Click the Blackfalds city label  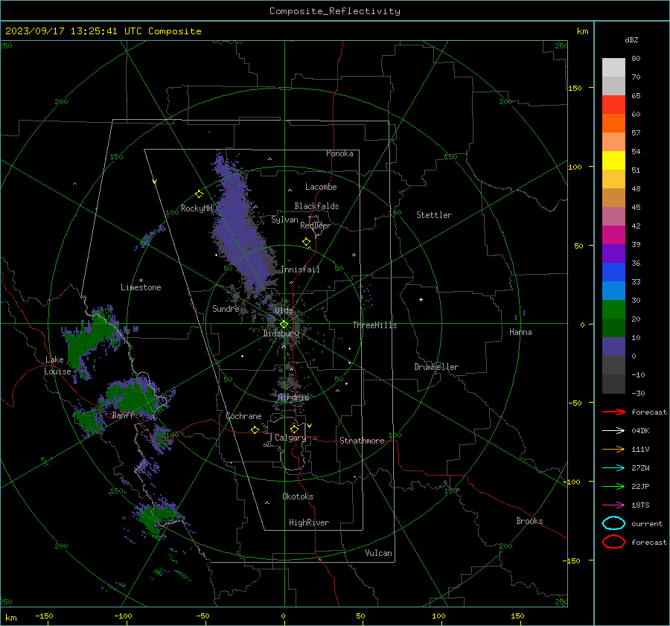point(316,206)
